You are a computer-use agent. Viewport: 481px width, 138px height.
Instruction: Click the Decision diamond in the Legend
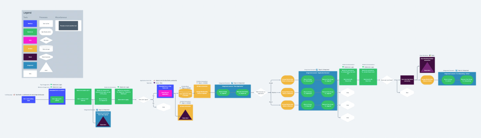click(x=46, y=40)
